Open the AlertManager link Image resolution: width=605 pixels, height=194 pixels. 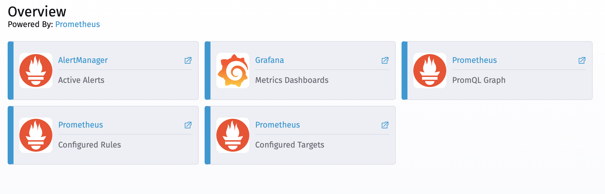click(83, 60)
